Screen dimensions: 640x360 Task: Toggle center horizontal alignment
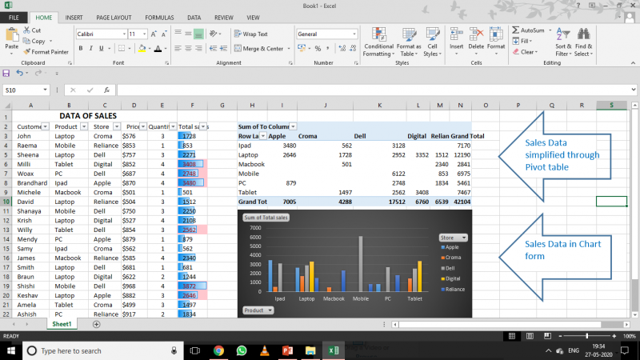(188, 49)
